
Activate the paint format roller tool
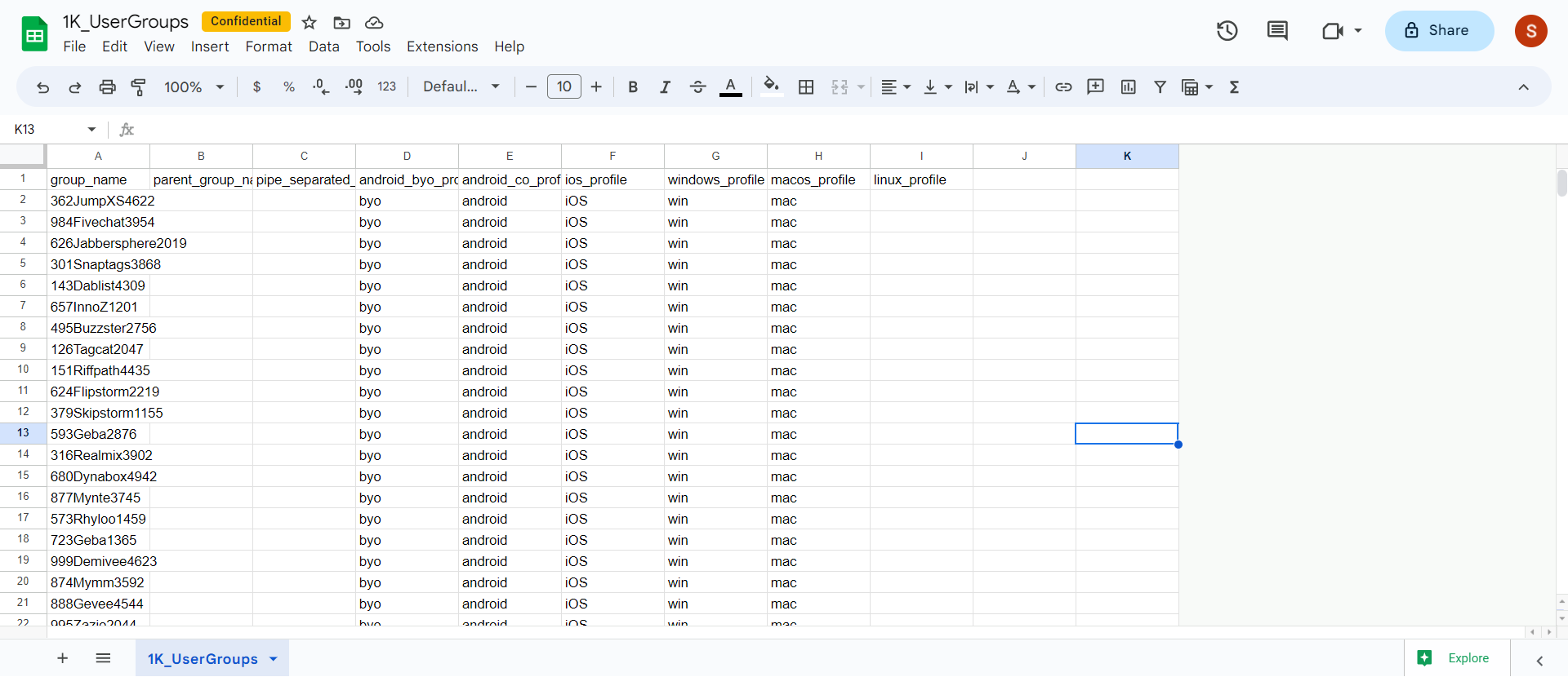tap(139, 87)
